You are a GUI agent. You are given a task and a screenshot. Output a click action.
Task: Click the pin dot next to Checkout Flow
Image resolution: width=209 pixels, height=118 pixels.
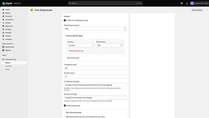pos(25,60)
